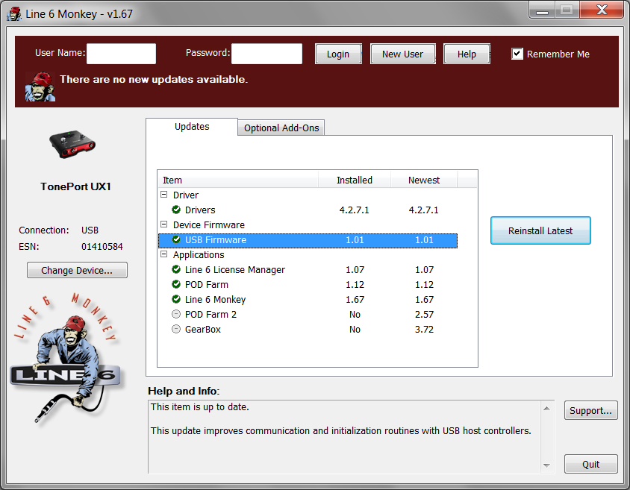Click the Newest column header
This screenshot has height=490, width=630.
click(x=424, y=180)
